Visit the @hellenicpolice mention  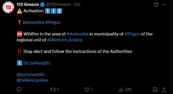tap(32, 80)
